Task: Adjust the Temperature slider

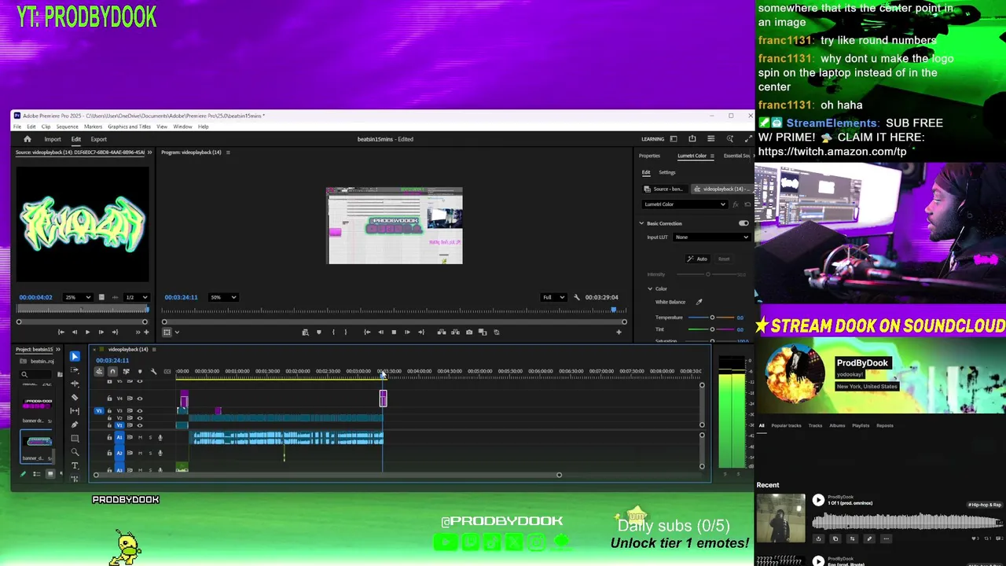Action: click(712, 318)
